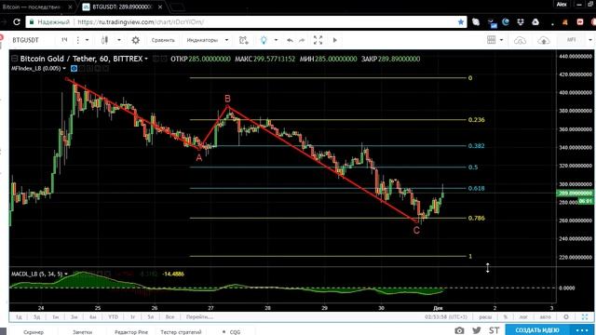Select 1д date range
This screenshot has width=596, height=335.
[19, 316]
